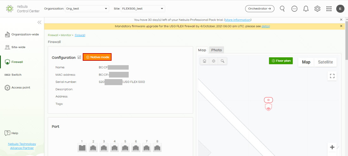This screenshot has width=348, height=156.
Task: Select Firewall in the sidebar
Action: pos(14,62)
